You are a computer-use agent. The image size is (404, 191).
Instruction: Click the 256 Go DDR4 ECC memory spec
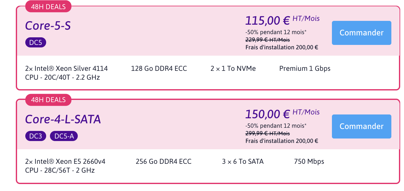(x=163, y=162)
